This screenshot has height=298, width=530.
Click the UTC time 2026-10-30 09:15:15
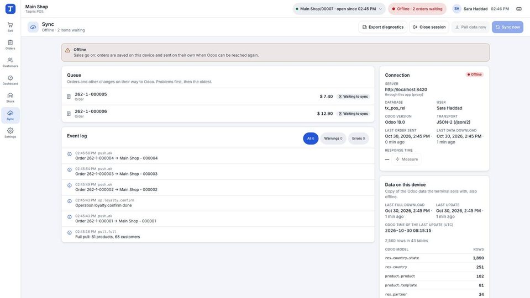click(408, 231)
